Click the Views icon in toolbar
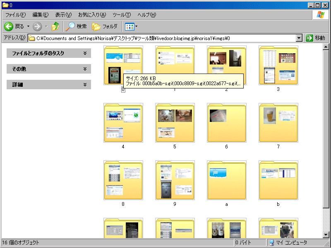331x248 pixels. (x=130, y=27)
